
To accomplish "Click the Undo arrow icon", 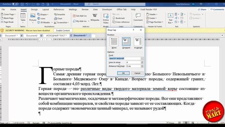I will [27, 4].
